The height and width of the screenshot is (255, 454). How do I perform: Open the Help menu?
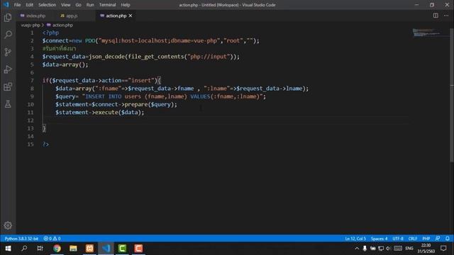(126, 5)
